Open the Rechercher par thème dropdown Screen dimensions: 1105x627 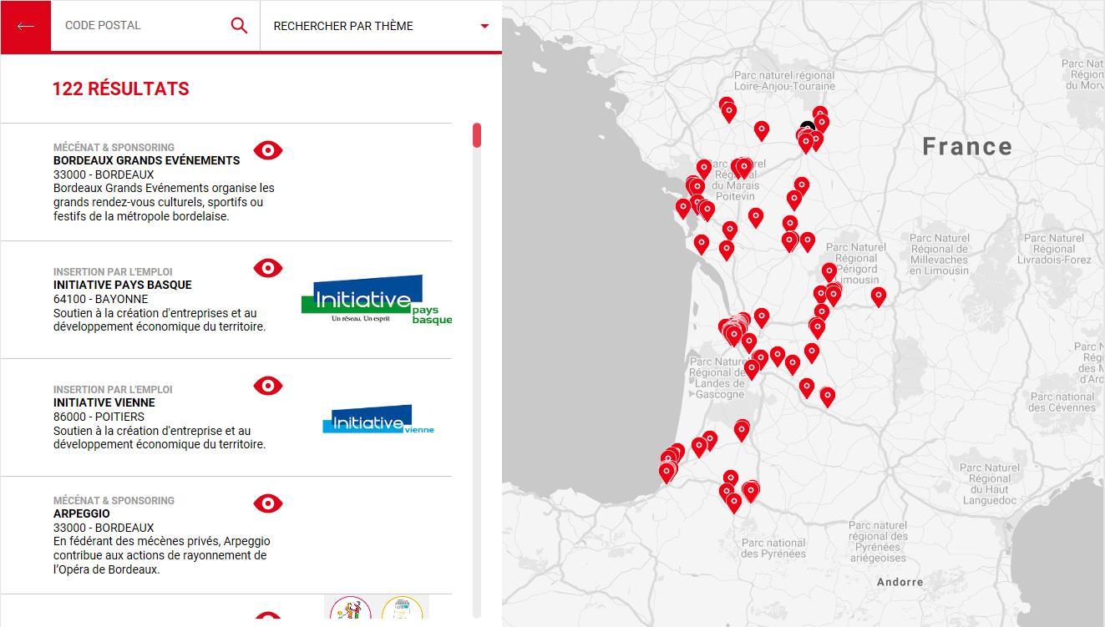[381, 26]
